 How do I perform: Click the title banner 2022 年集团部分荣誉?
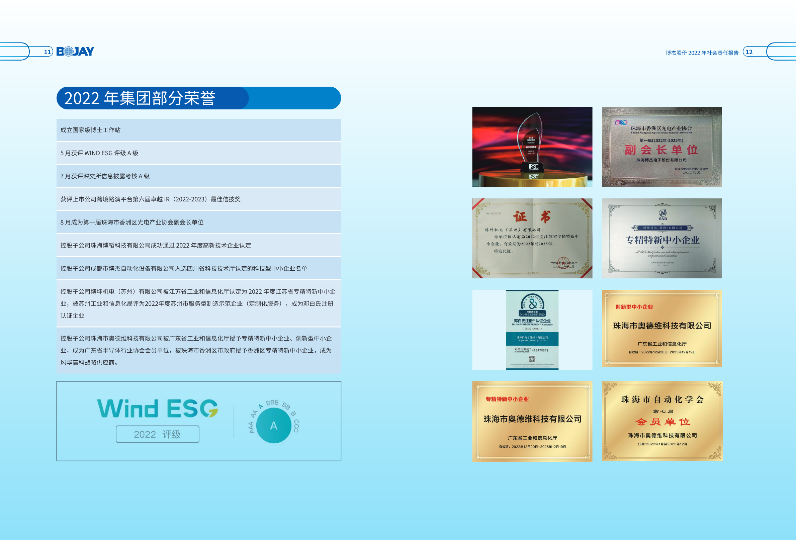pyautogui.click(x=199, y=98)
